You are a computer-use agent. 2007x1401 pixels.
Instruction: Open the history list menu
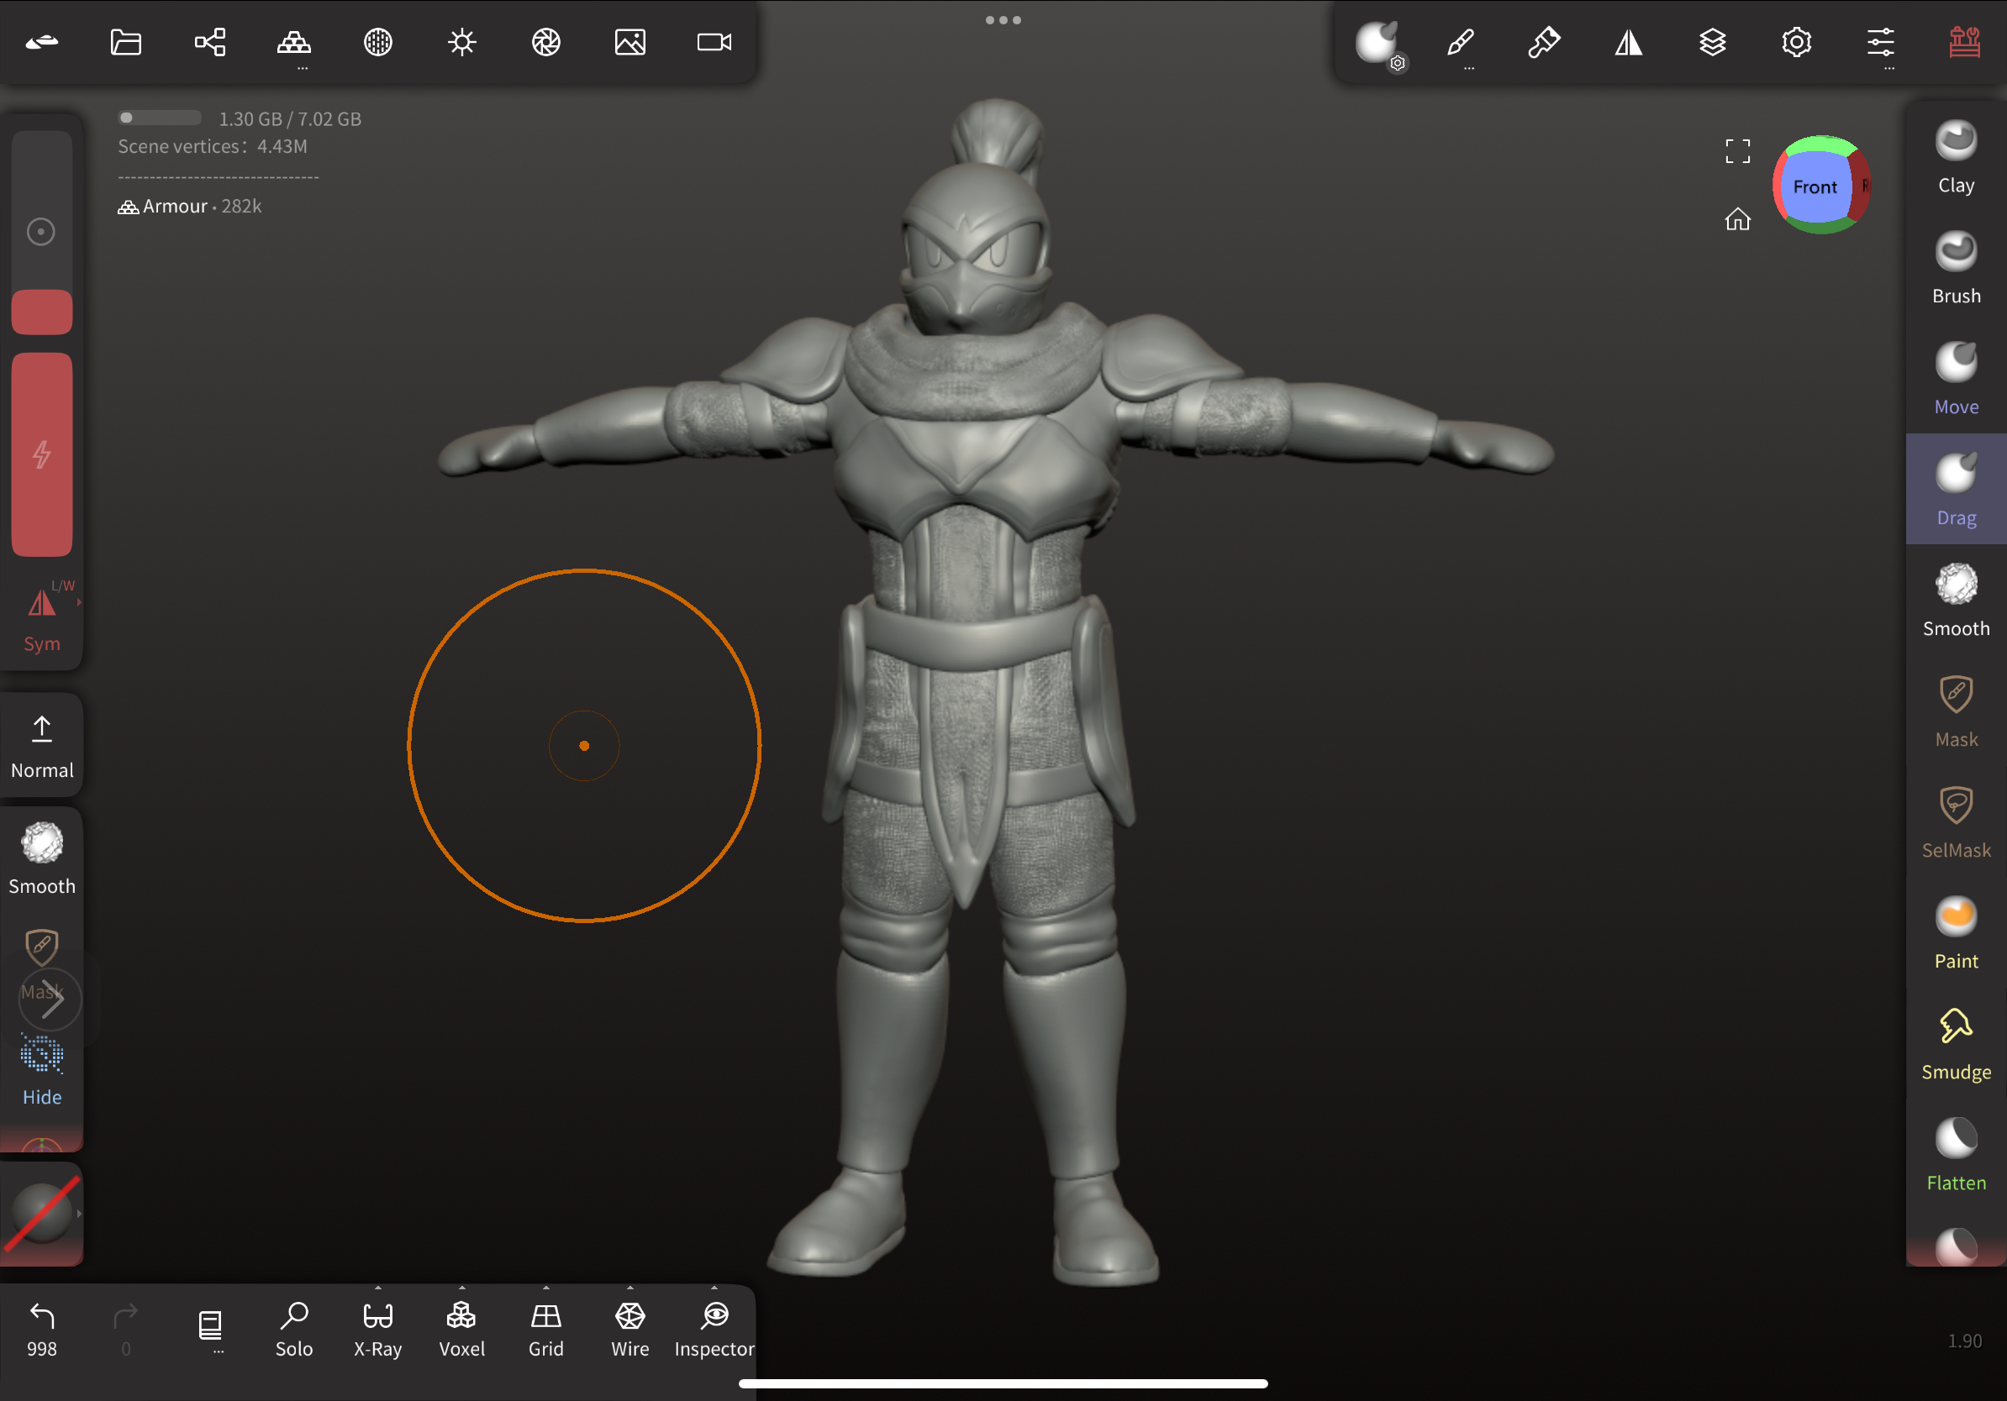pos(210,1329)
